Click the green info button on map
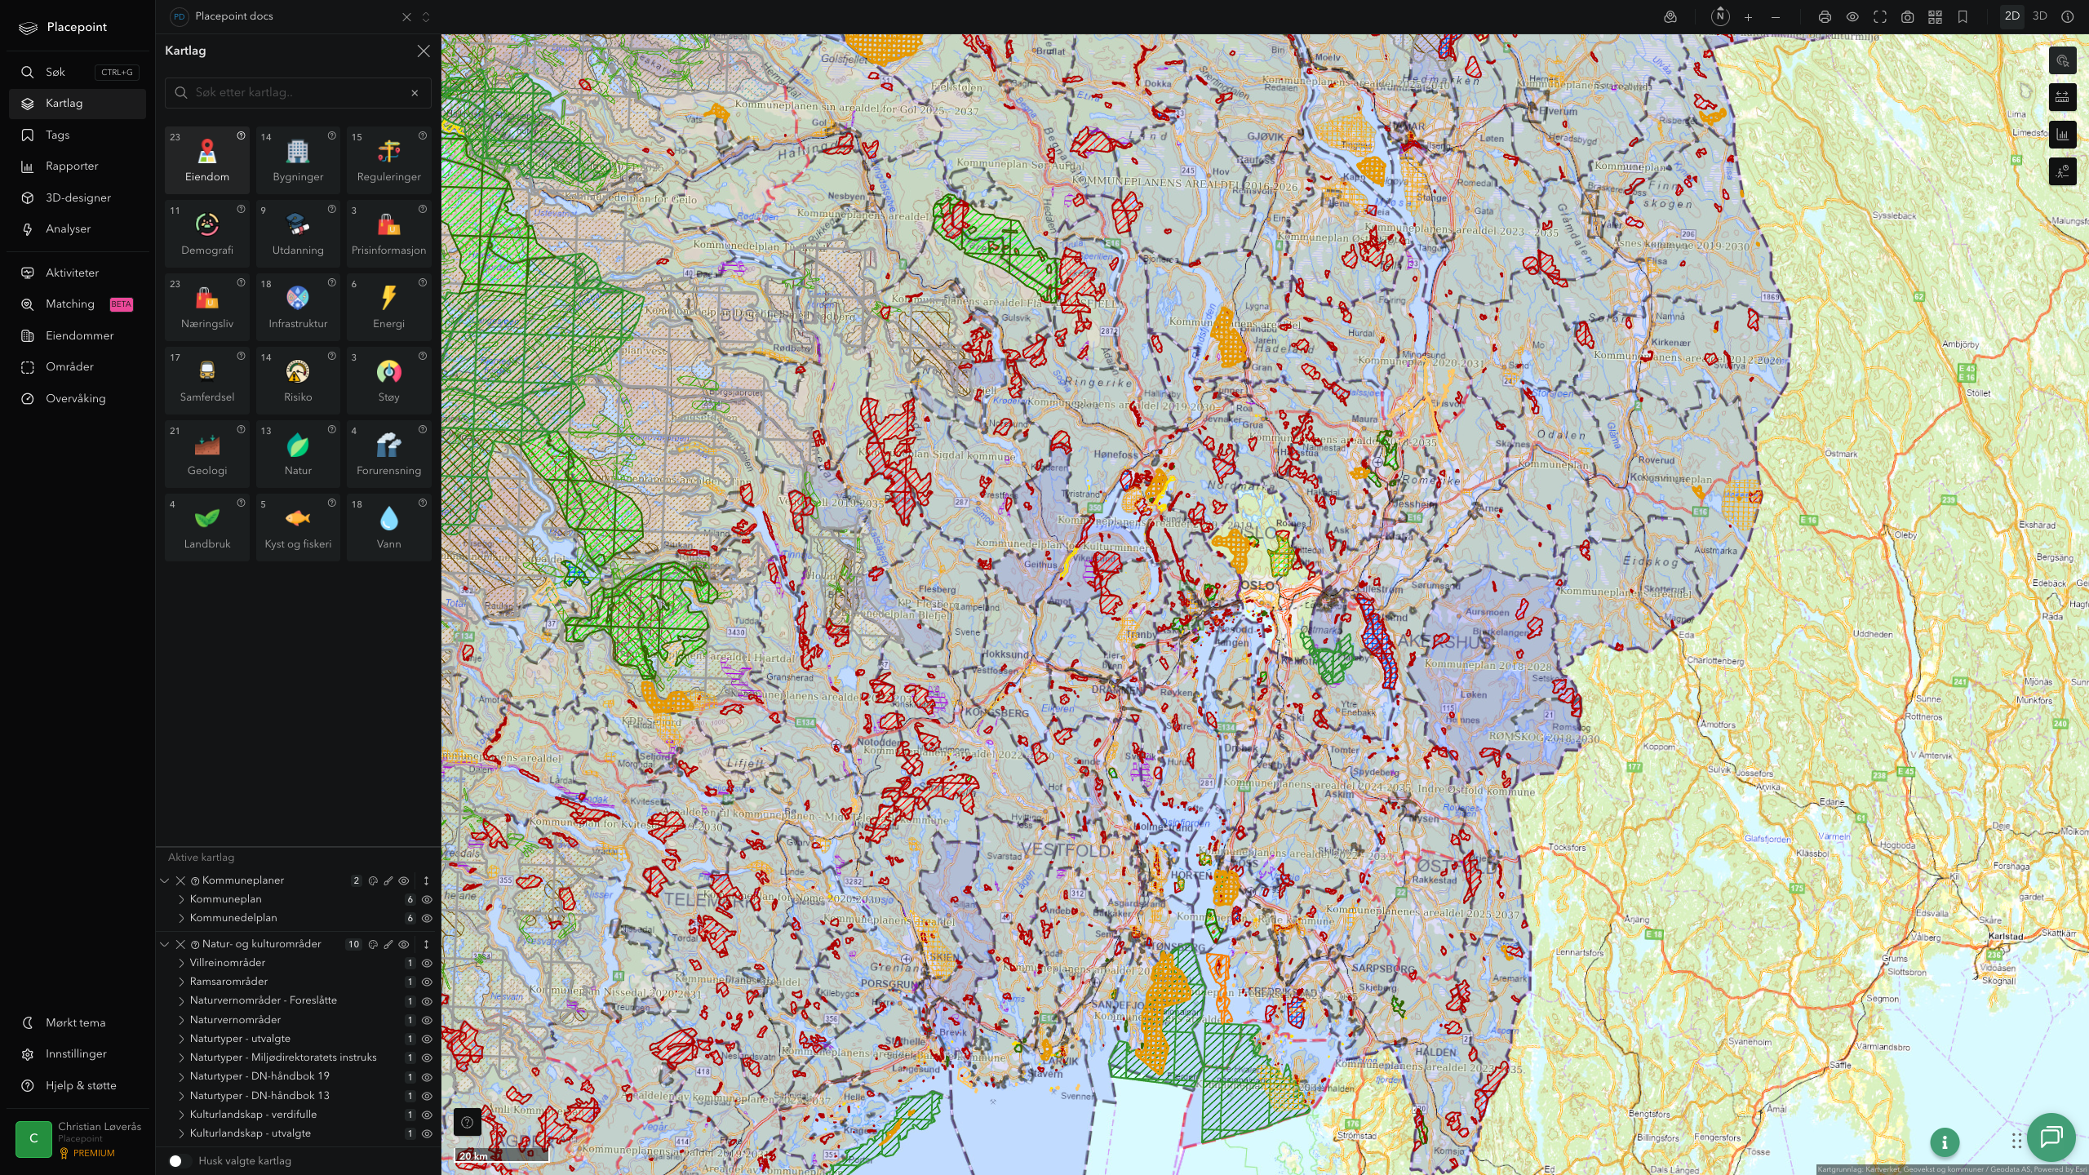This screenshot has width=2089, height=1175. (x=1945, y=1142)
